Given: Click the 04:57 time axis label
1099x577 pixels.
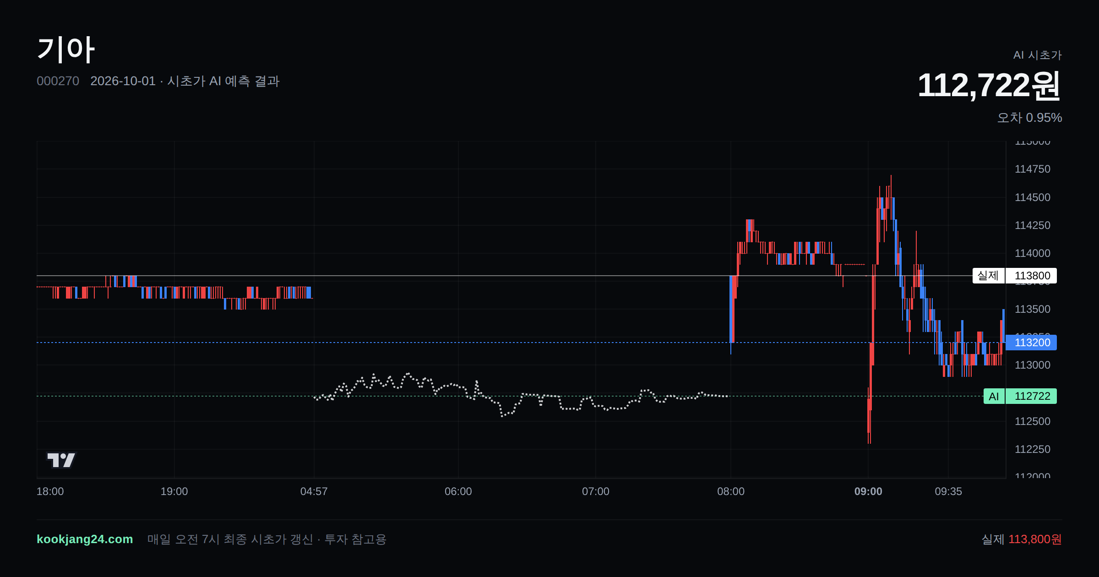Looking at the screenshot, I should 314,491.
